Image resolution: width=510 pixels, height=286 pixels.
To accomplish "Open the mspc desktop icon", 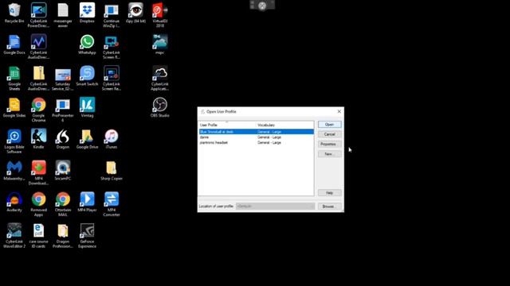I will click(159, 44).
